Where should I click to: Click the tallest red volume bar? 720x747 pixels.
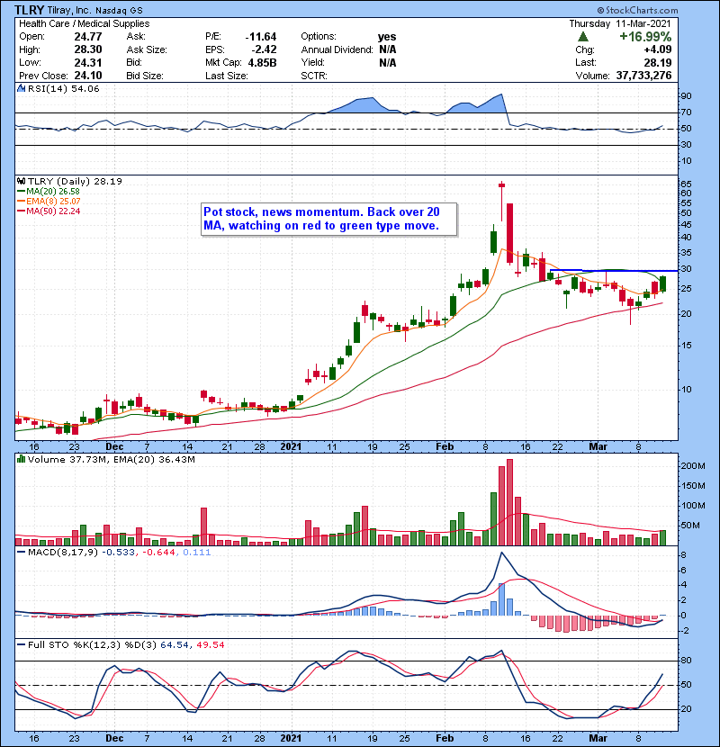510,502
